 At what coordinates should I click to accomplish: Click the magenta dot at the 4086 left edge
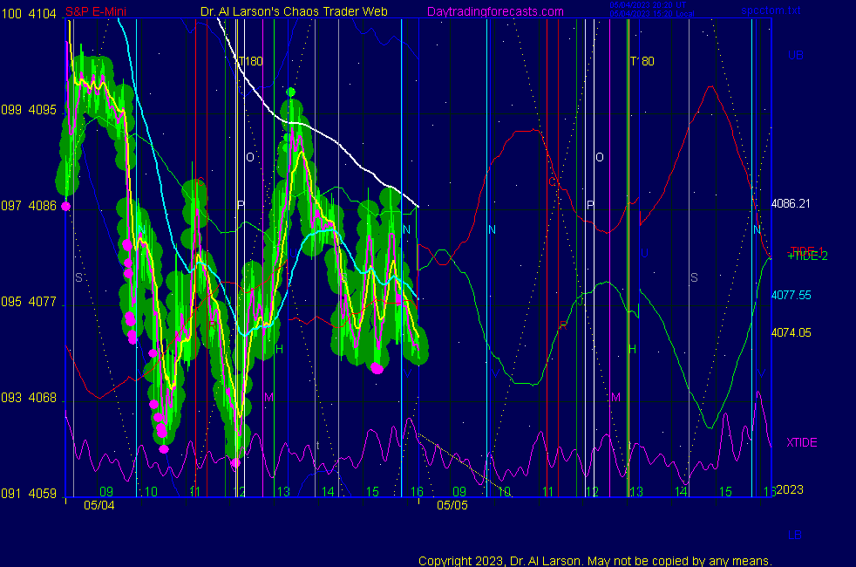click(x=66, y=206)
